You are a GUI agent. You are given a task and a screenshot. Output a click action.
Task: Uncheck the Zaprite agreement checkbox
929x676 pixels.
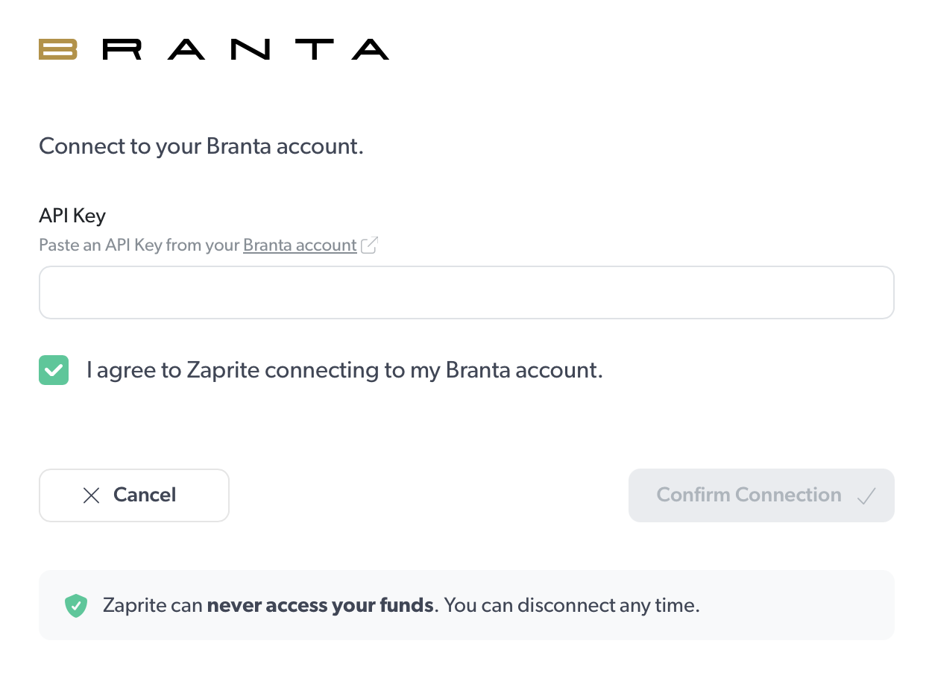pos(54,370)
